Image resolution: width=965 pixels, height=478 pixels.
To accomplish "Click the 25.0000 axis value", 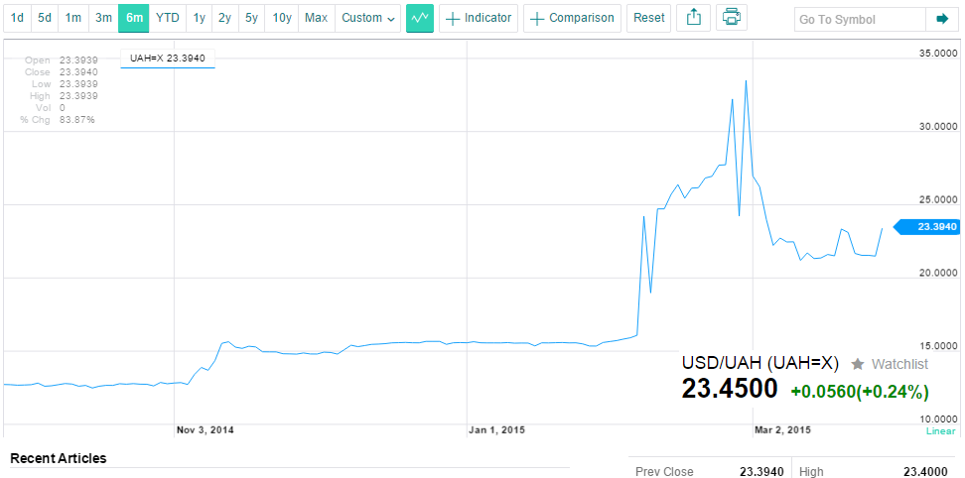I will tap(937, 200).
